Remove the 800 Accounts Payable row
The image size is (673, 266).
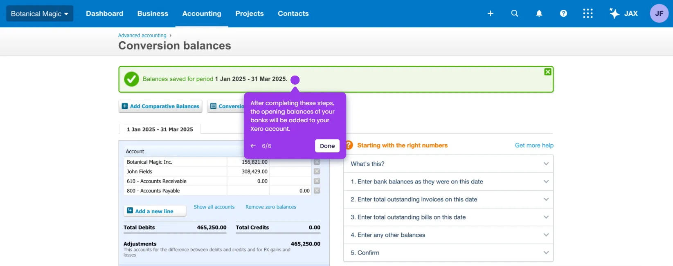pos(317,190)
